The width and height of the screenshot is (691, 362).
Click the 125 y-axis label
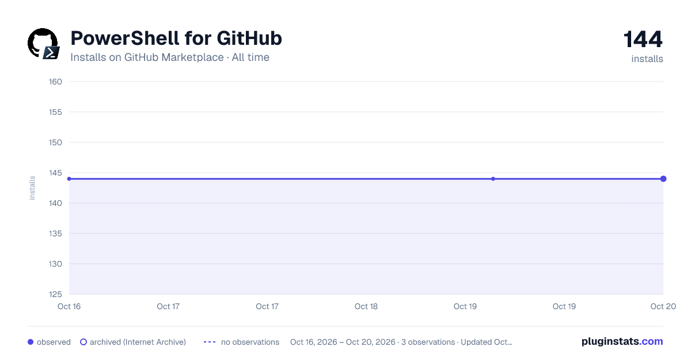pyautogui.click(x=56, y=295)
